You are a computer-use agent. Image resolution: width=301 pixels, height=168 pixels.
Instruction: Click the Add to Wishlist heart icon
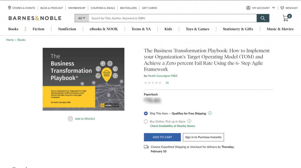pos(70,119)
